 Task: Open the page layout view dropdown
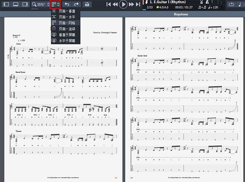click(x=55, y=5)
